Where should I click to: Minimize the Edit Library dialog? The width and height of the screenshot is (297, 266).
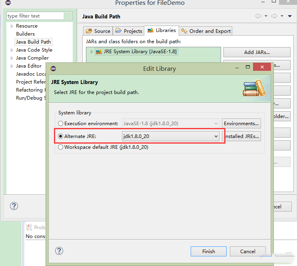tap(237, 68)
